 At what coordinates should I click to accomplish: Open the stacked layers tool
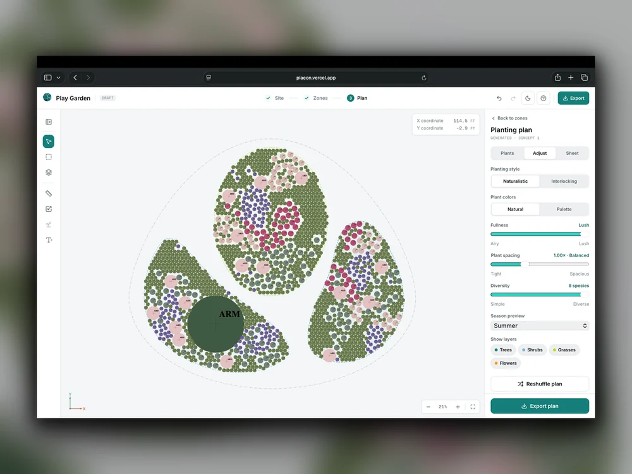(49, 173)
